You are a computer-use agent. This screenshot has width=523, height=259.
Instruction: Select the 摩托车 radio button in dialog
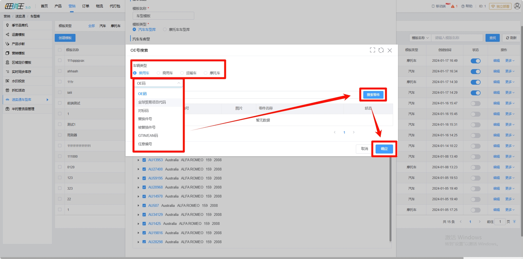[205, 73]
